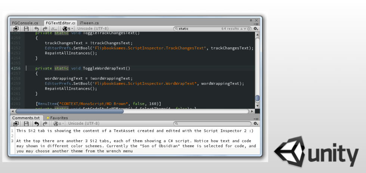The image size is (366, 173).
Task: Select the FGTextEditor.cs tab
Action: pos(61,23)
